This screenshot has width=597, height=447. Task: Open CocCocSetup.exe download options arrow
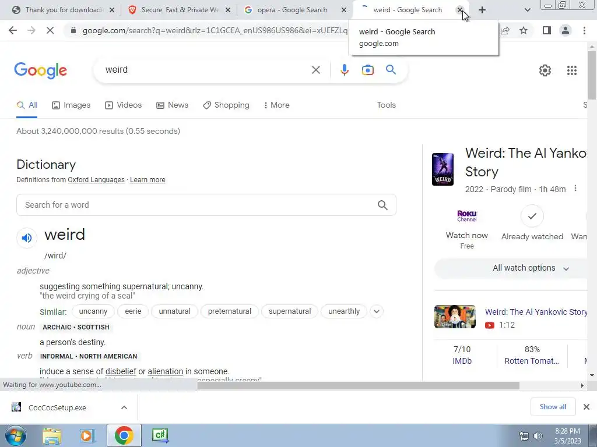tap(124, 407)
